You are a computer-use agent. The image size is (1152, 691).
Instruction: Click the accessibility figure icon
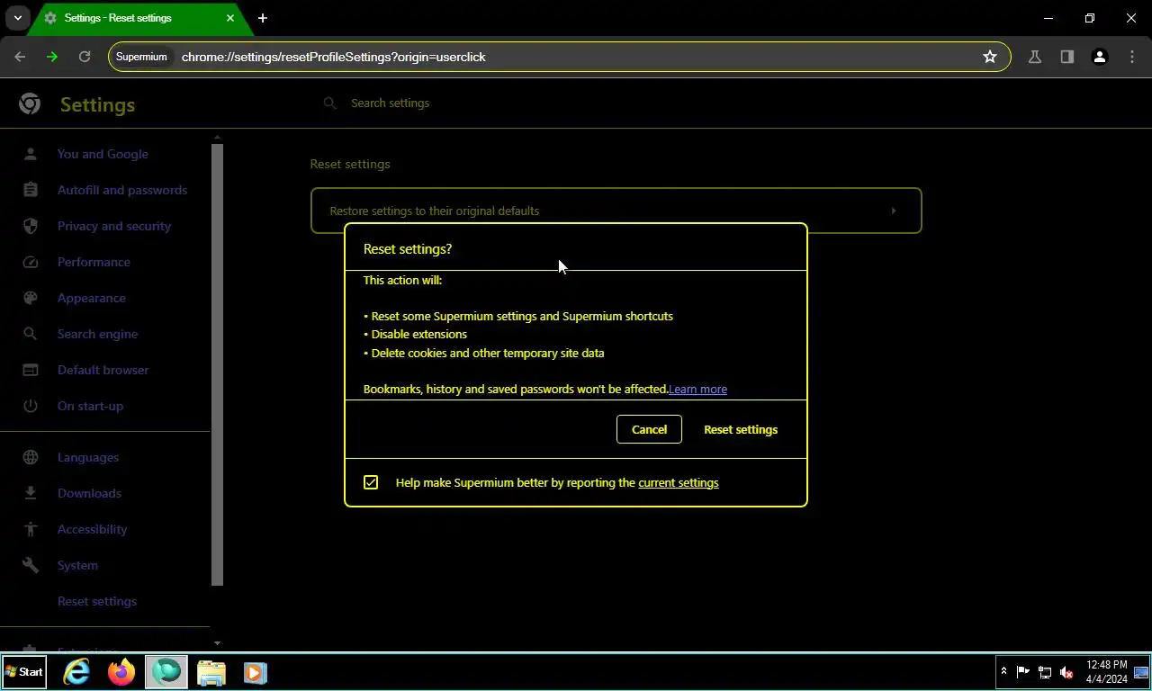[31, 529]
